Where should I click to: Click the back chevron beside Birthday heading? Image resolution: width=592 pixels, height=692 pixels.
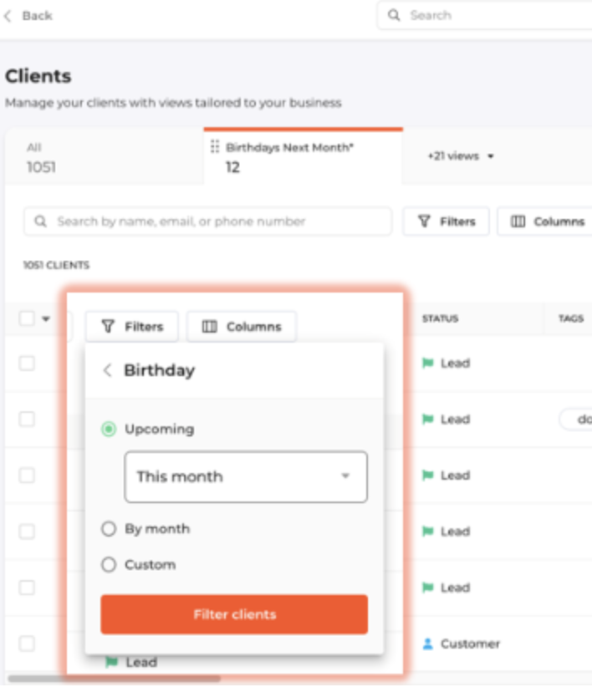107,370
